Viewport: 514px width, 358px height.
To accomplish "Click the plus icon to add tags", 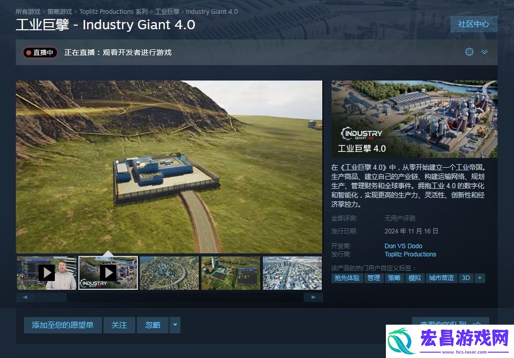I will (x=480, y=278).
